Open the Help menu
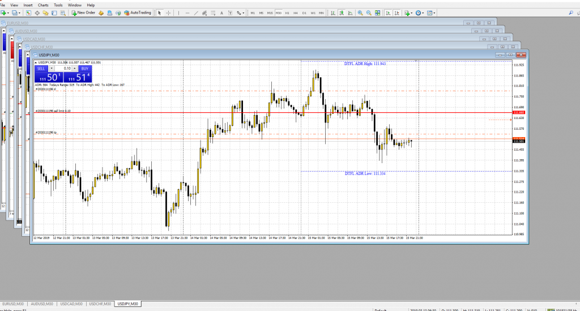The width and height of the screenshot is (580, 311). tap(91, 5)
